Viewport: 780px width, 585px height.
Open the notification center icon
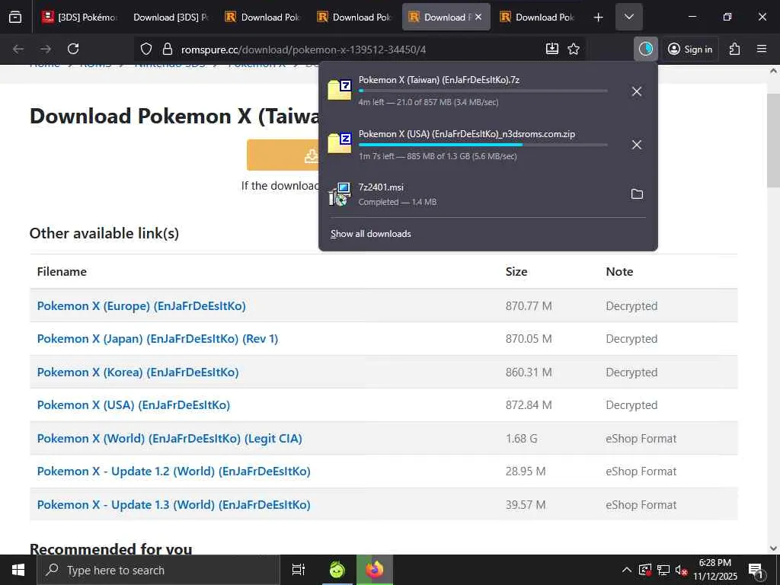(x=756, y=571)
